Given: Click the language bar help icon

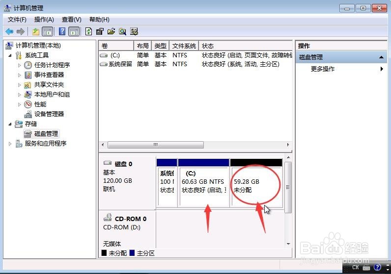Looking at the screenshot, I should click(377, 267).
